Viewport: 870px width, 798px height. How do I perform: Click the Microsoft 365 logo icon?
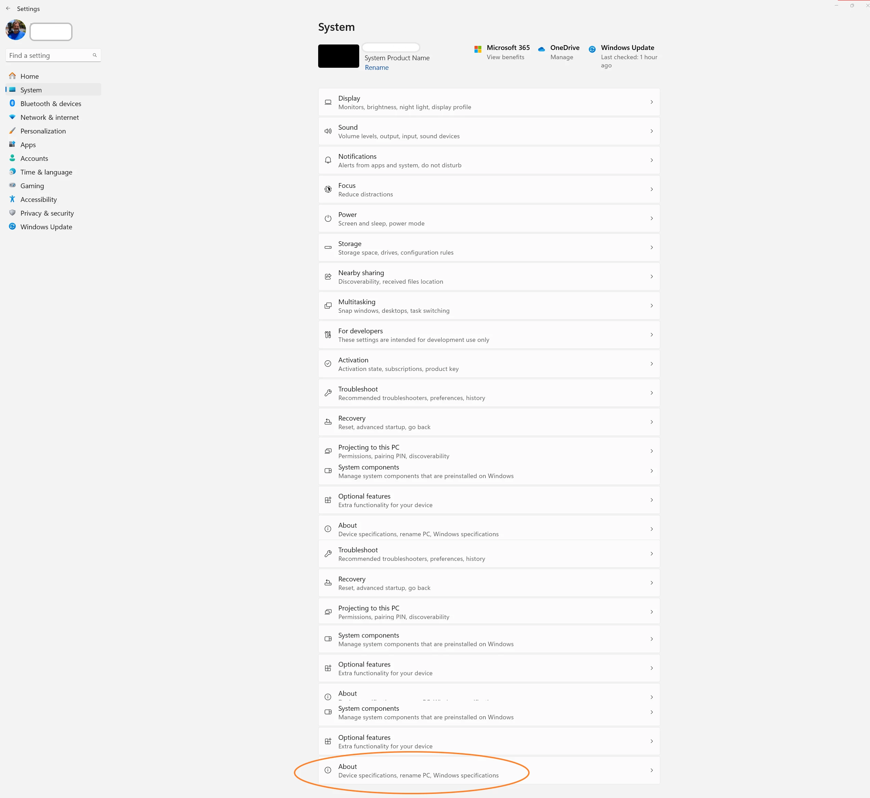478,49
